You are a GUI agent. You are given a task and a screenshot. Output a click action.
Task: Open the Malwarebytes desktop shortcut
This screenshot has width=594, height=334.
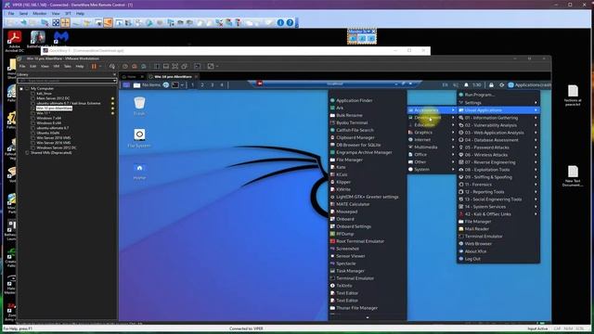pos(60,38)
